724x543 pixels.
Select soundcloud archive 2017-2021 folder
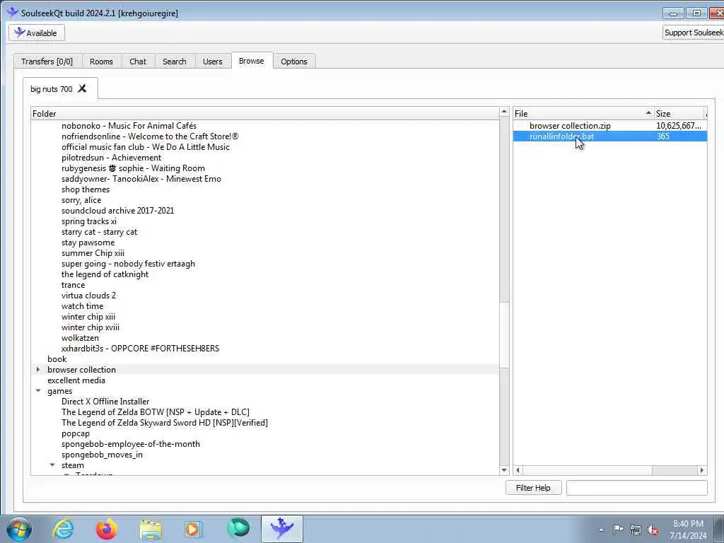click(x=118, y=211)
